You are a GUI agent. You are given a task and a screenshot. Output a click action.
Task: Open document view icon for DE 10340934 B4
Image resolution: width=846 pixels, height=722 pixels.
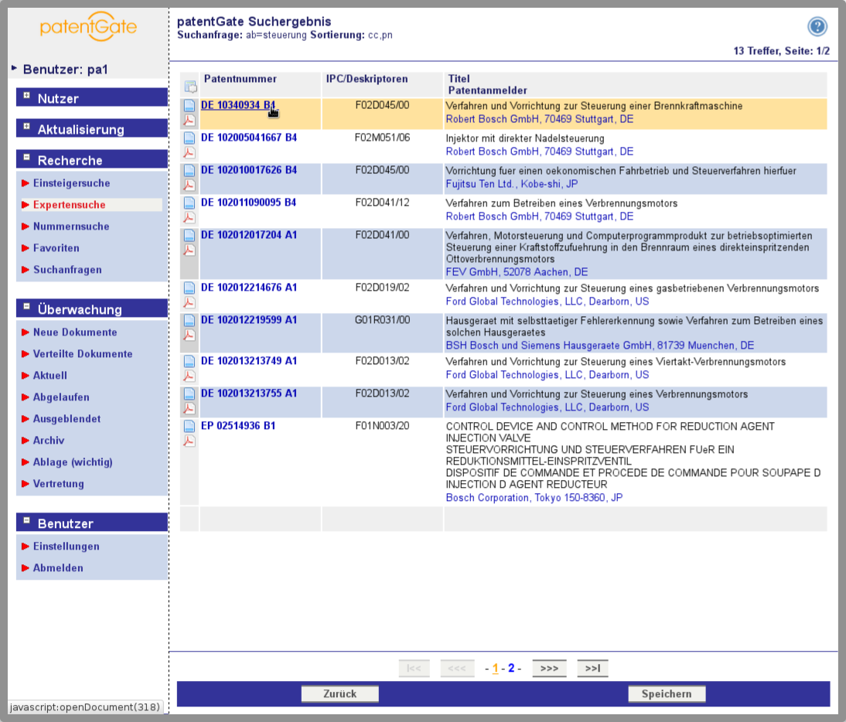point(189,106)
